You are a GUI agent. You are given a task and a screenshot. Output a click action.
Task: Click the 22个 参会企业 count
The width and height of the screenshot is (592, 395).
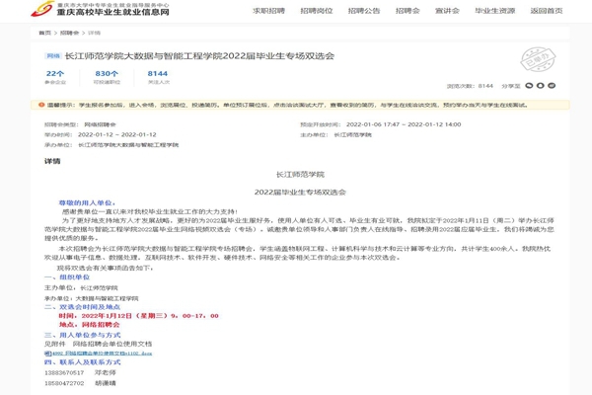pos(55,77)
